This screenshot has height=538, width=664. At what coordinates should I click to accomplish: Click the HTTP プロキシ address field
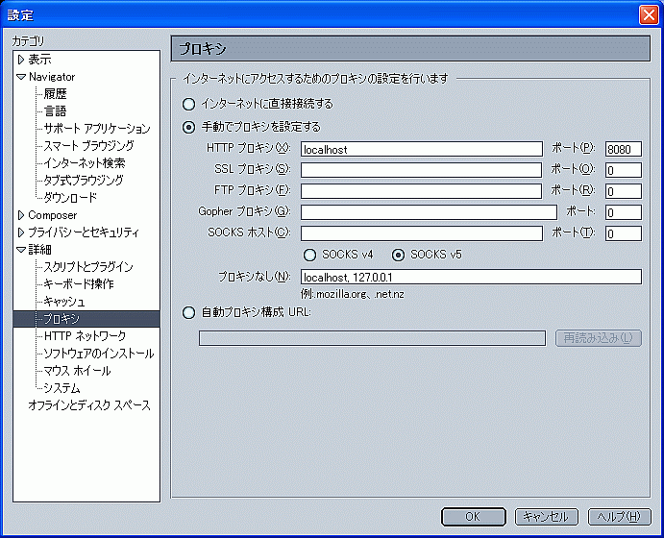421,150
